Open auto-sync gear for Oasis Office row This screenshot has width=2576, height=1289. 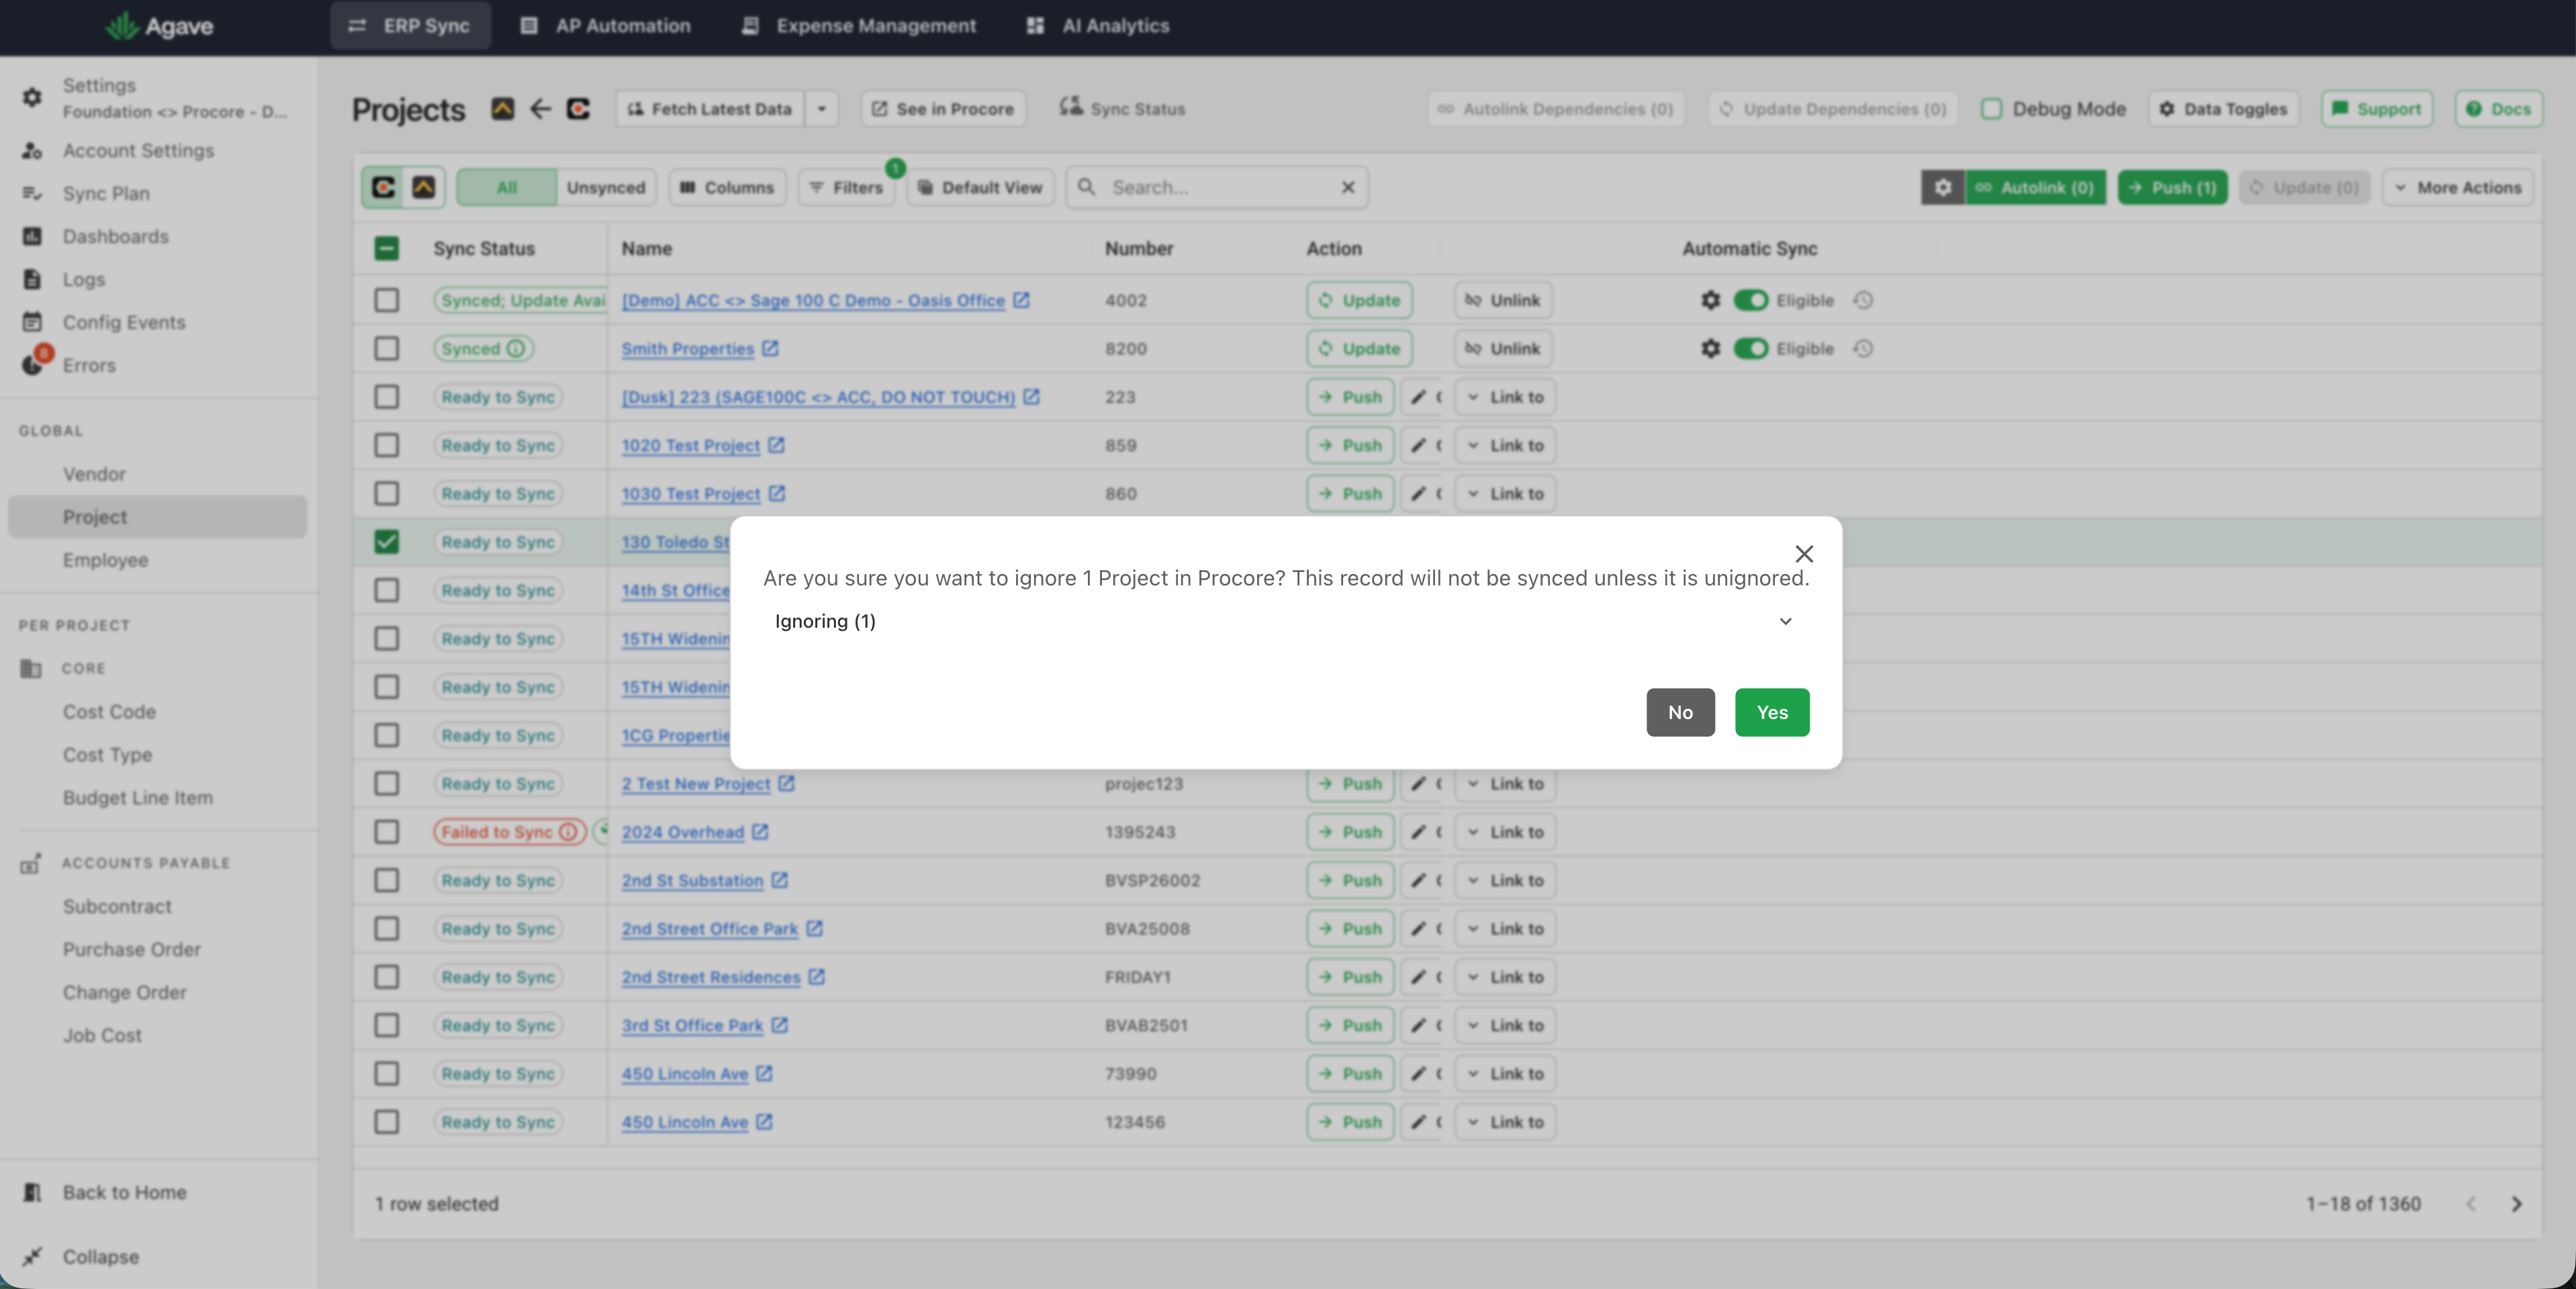click(1711, 301)
